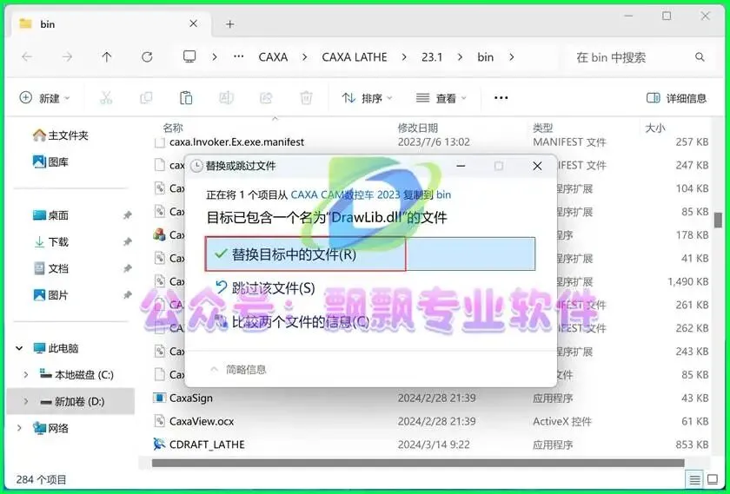Sort by 名称 column header
This screenshot has width=730, height=494.
click(173, 128)
